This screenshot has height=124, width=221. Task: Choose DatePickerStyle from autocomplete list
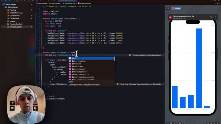[x=91, y=74]
